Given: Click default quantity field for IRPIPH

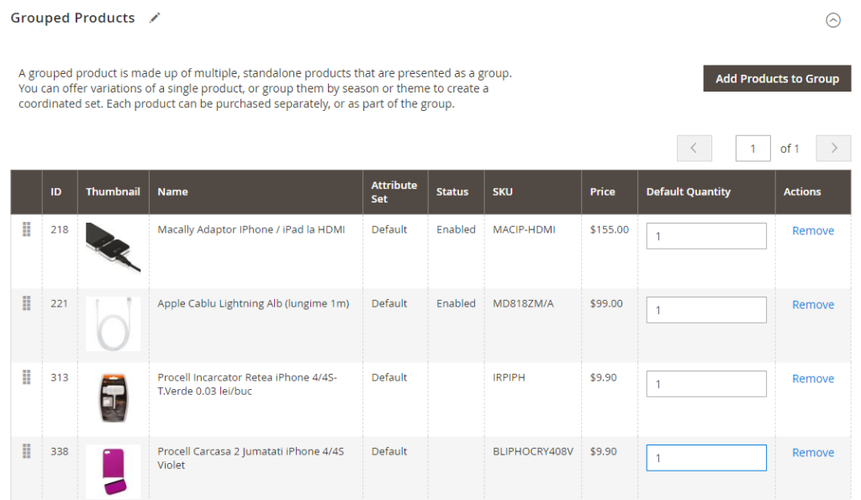Looking at the screenshot, I should tap(705, 384).
